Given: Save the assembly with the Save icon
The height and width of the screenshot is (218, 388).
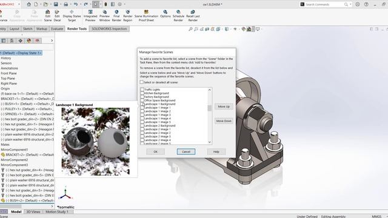Looking at the screenshot, I should coord(56,4).
